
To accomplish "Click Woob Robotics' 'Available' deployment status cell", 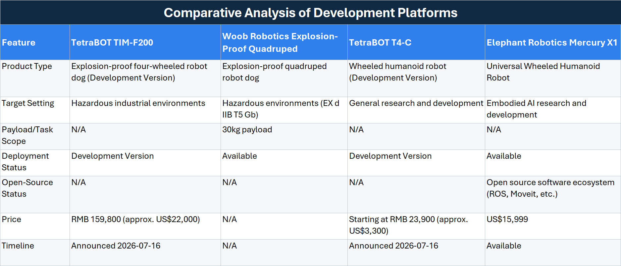I will tap(284, 163).
